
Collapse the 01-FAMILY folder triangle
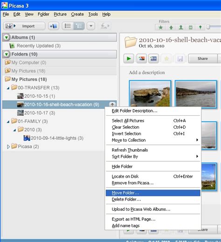tap(8, 122)
